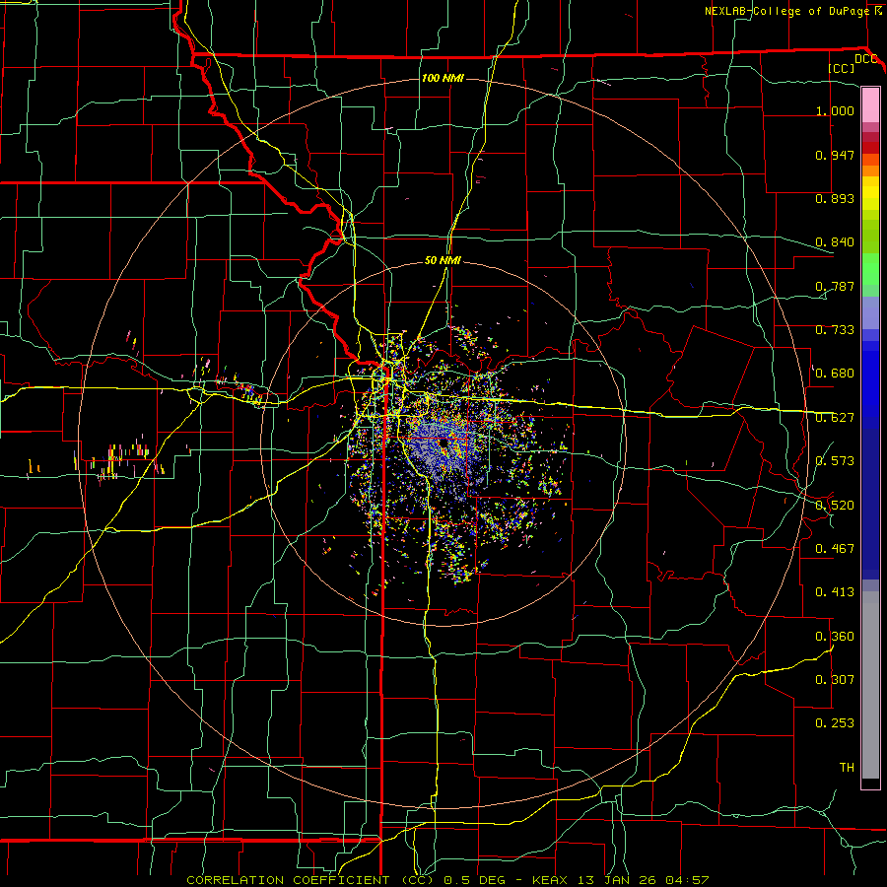
Task: Pick the dark red segment of the color bar
Action: (870, 148)
